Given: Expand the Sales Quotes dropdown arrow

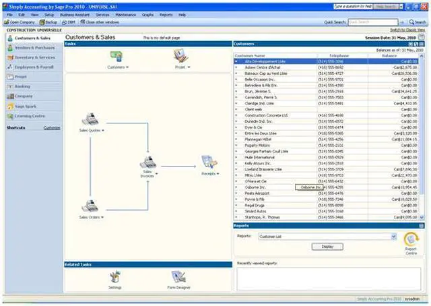Looking at the screenshot, I should coord(103,131).
